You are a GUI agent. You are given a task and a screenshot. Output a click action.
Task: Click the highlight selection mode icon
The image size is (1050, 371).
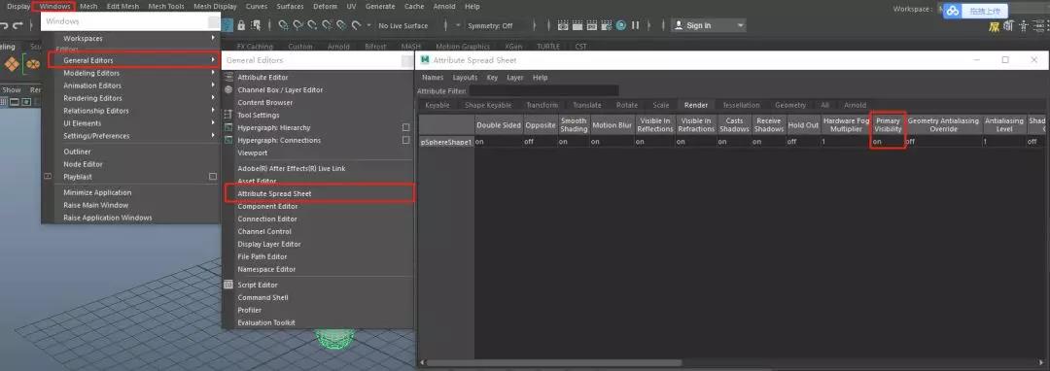point(256,25)
